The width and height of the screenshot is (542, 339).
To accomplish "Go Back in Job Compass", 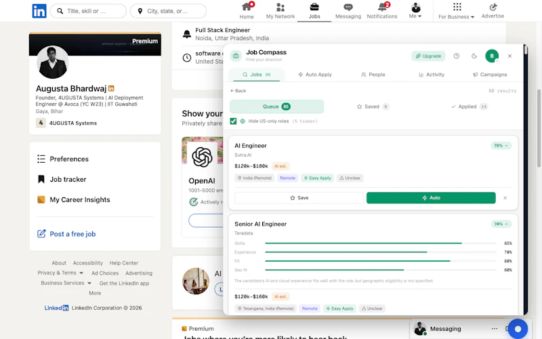I will 238,91.
